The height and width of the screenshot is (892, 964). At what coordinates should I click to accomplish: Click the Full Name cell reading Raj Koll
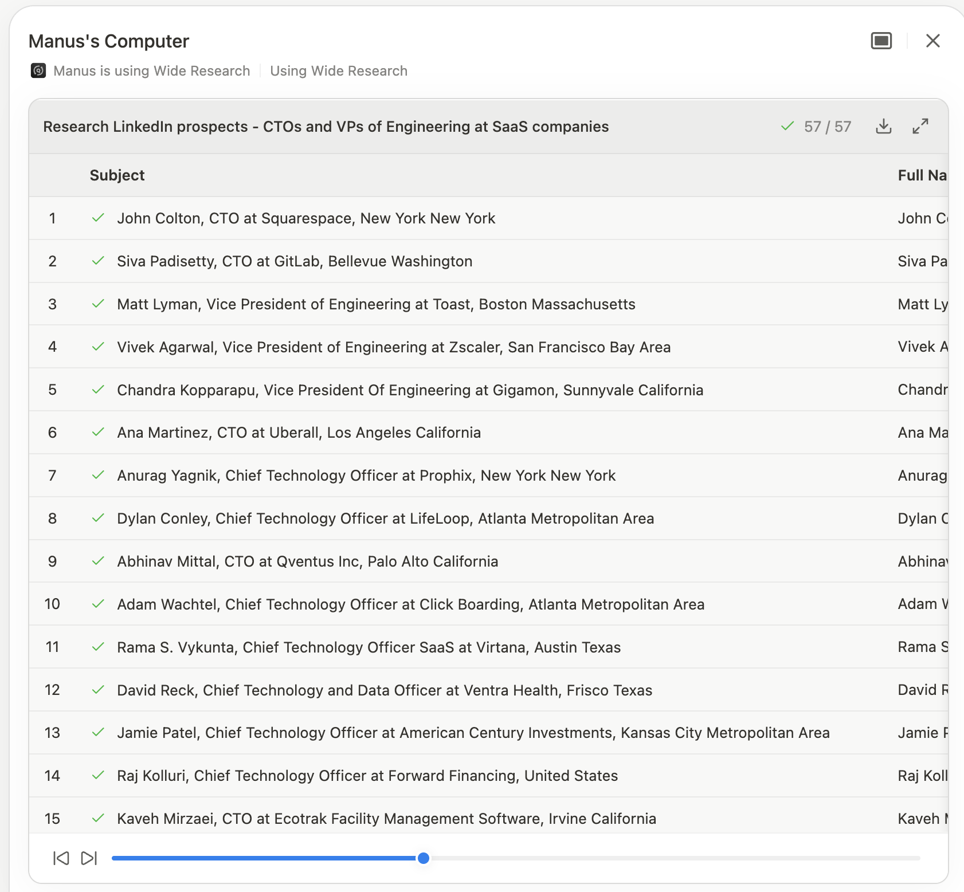tap(923, 776)
